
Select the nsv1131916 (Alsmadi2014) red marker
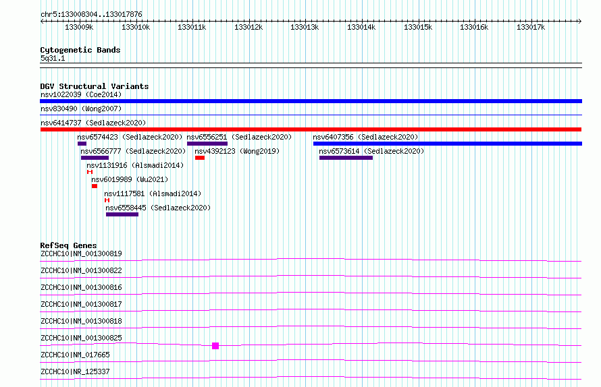pos(90,172)
